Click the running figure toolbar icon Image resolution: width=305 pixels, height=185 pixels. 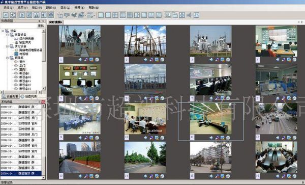pyautogui.click(x=13, y=15)
